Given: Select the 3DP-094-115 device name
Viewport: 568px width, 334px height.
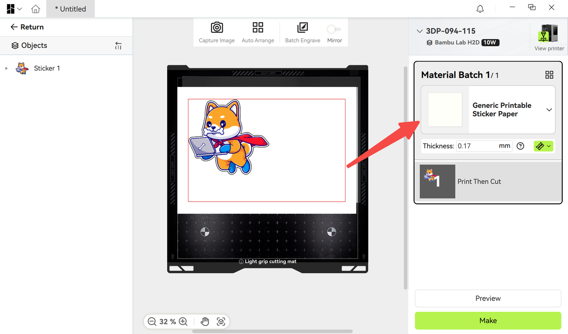Looking at the screenshot, I should click(450, 31).
